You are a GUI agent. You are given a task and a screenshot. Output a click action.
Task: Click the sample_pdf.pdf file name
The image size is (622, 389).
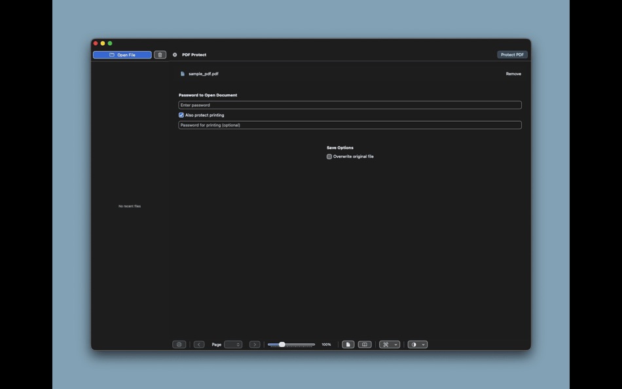point(204,74)
